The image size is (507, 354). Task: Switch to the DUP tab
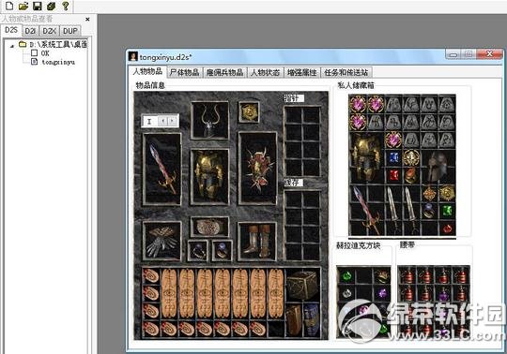(x=70, y=31)
